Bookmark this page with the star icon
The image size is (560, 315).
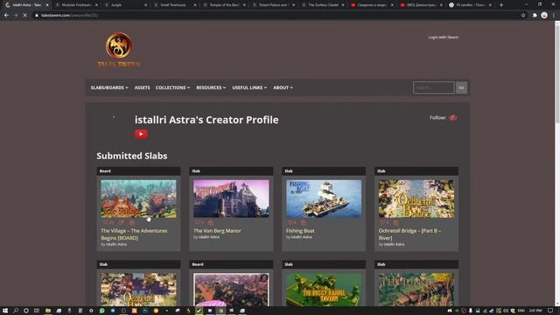click(x=523, y=16)
